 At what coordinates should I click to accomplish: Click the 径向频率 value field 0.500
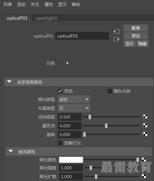tap(70, 117)
